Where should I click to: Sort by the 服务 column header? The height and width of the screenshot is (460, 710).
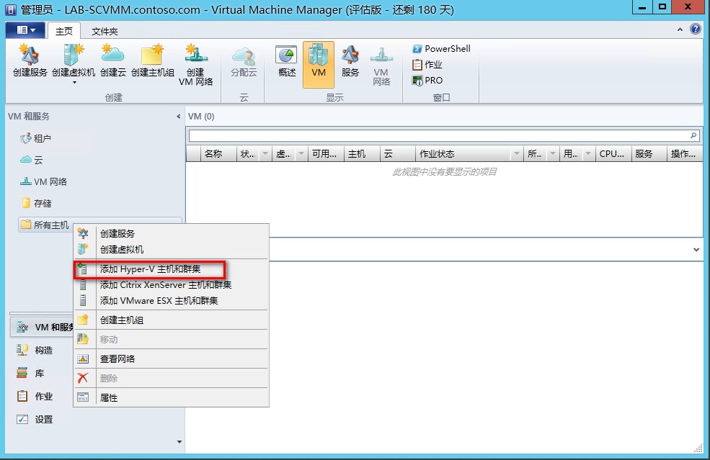tap(649, 154)
